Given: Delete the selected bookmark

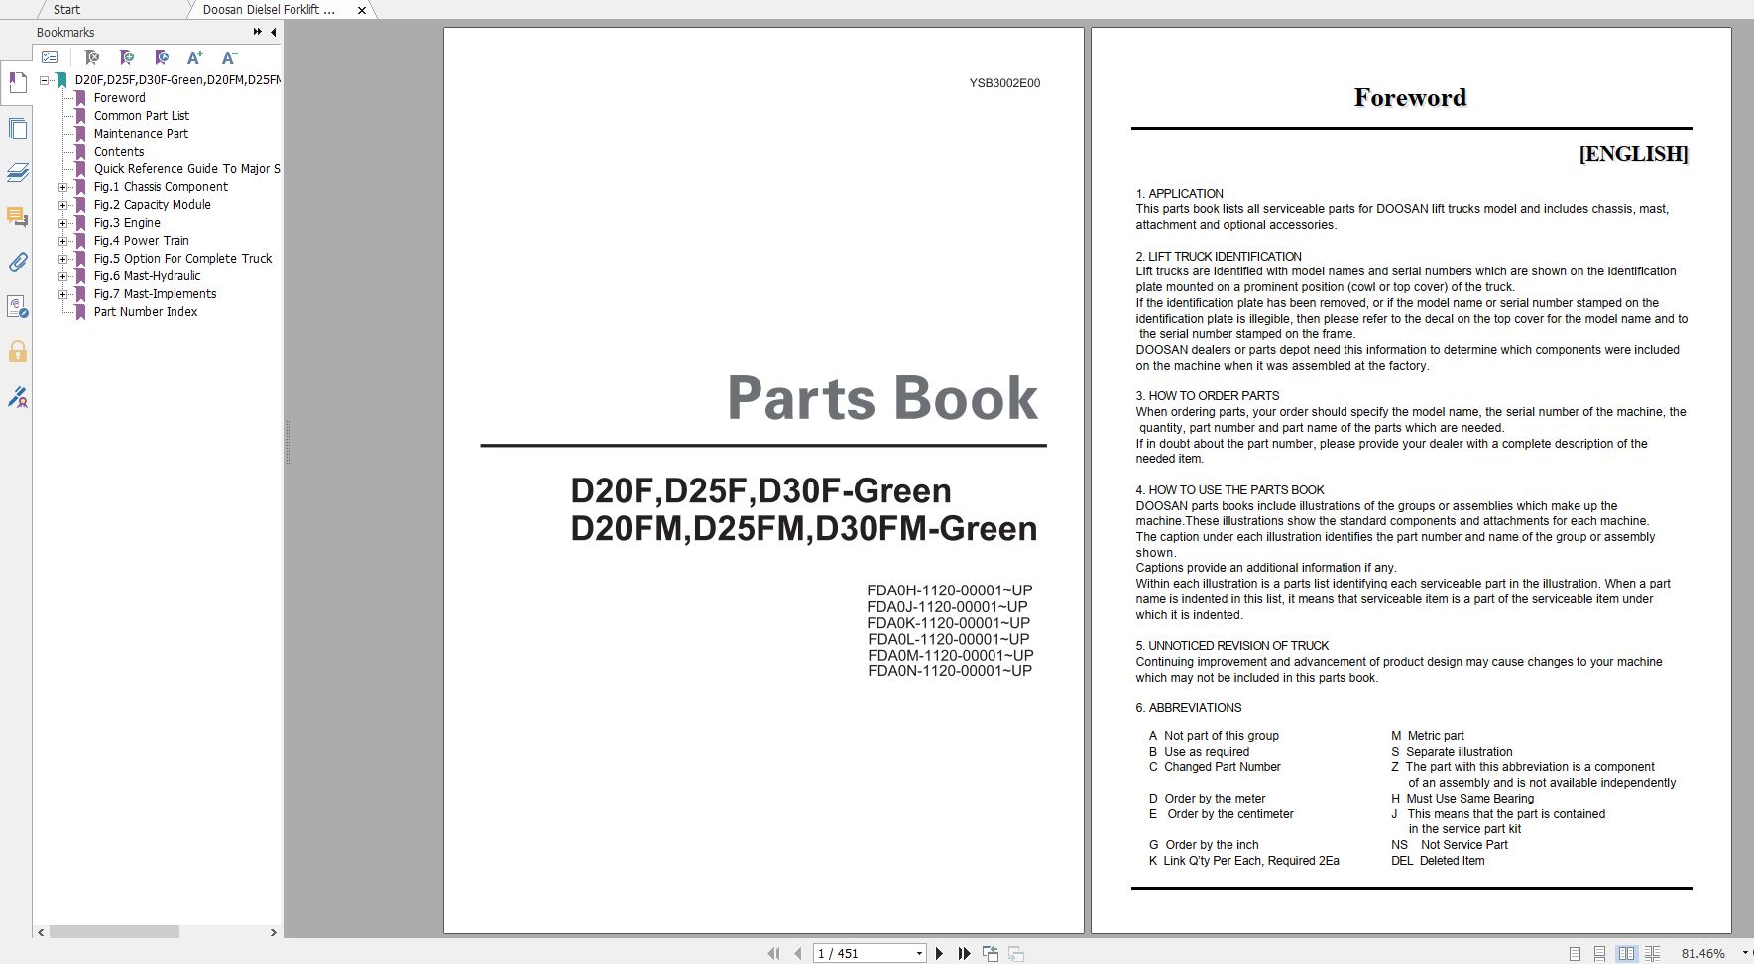Looking at the screenshot, I should [91, 57].
